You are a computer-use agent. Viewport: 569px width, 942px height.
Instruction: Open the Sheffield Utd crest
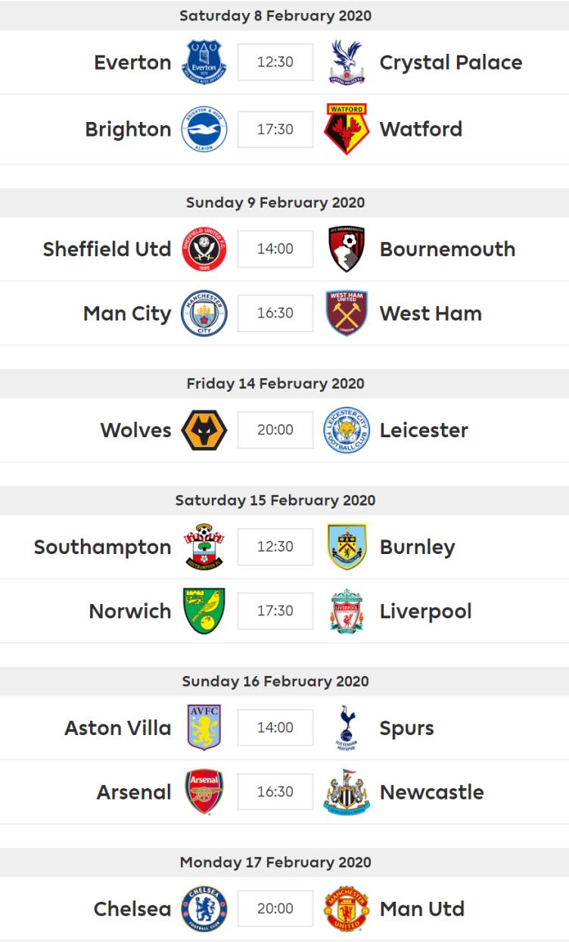(204, 249)
